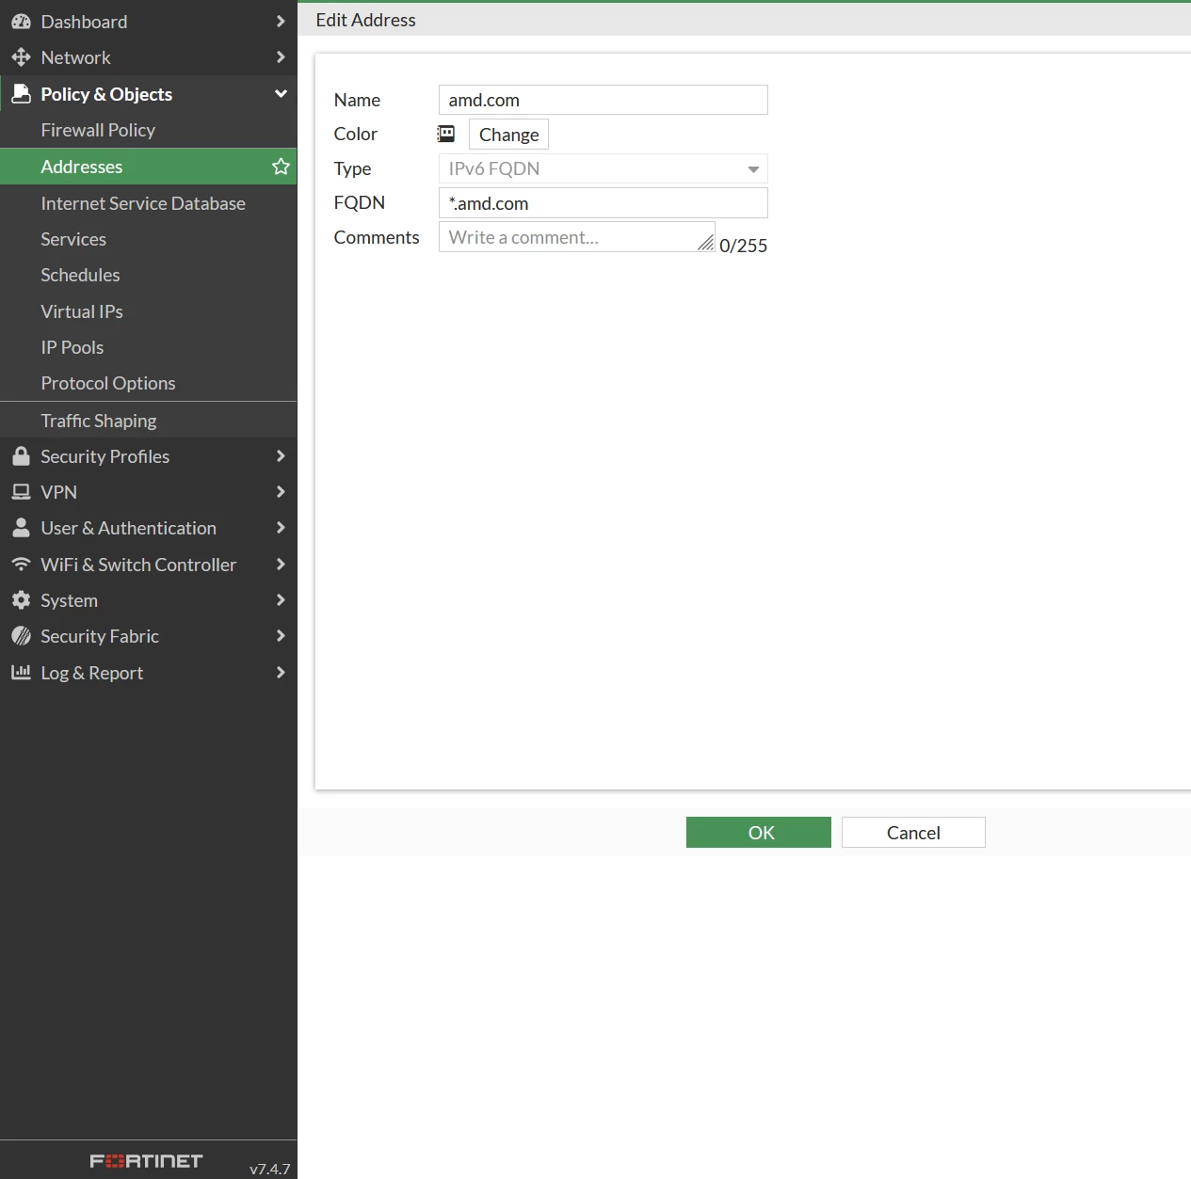Click the VPN laptop icon

(x=21, y=492)
